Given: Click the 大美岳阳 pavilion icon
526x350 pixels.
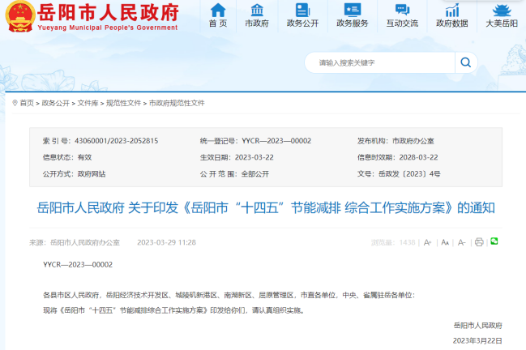Looking at the screenshot, I should (502, 11).
